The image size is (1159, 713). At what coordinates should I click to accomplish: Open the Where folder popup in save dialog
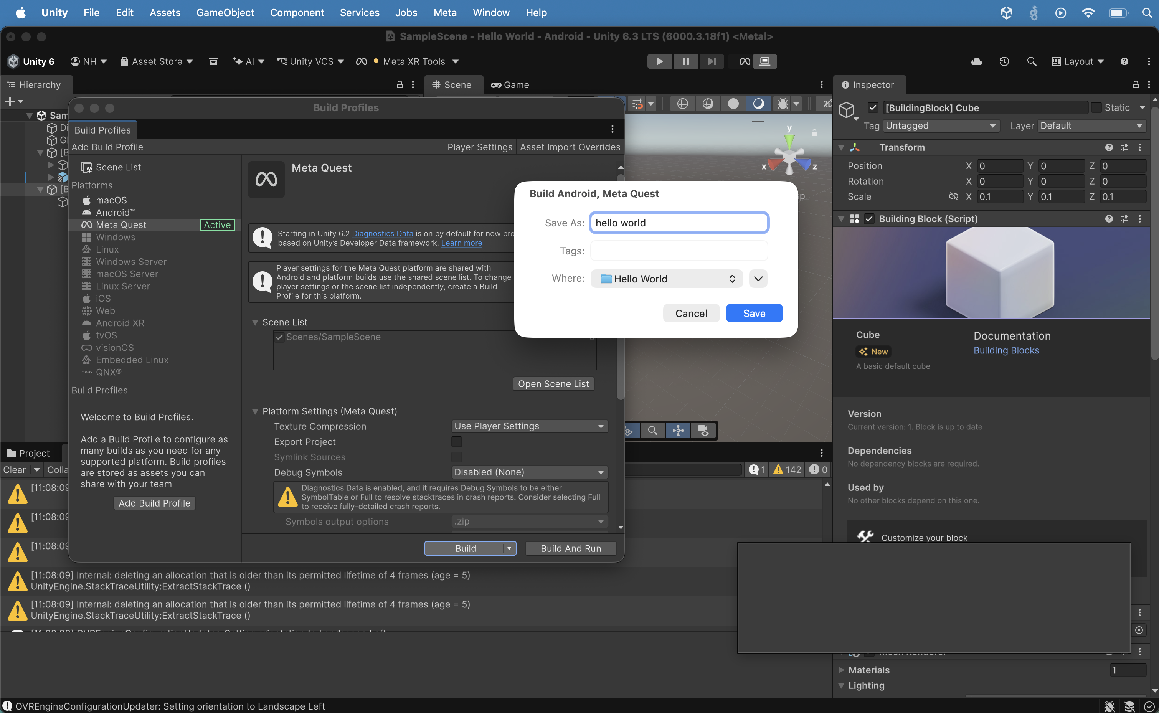(x=667, y=279)
